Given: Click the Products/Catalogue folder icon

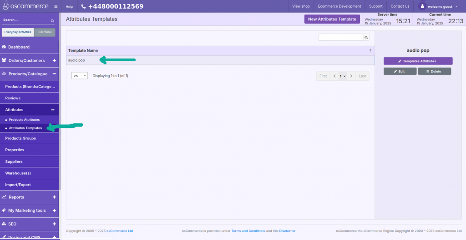Looking at the screenshot, I should click(x=4, y=73).
